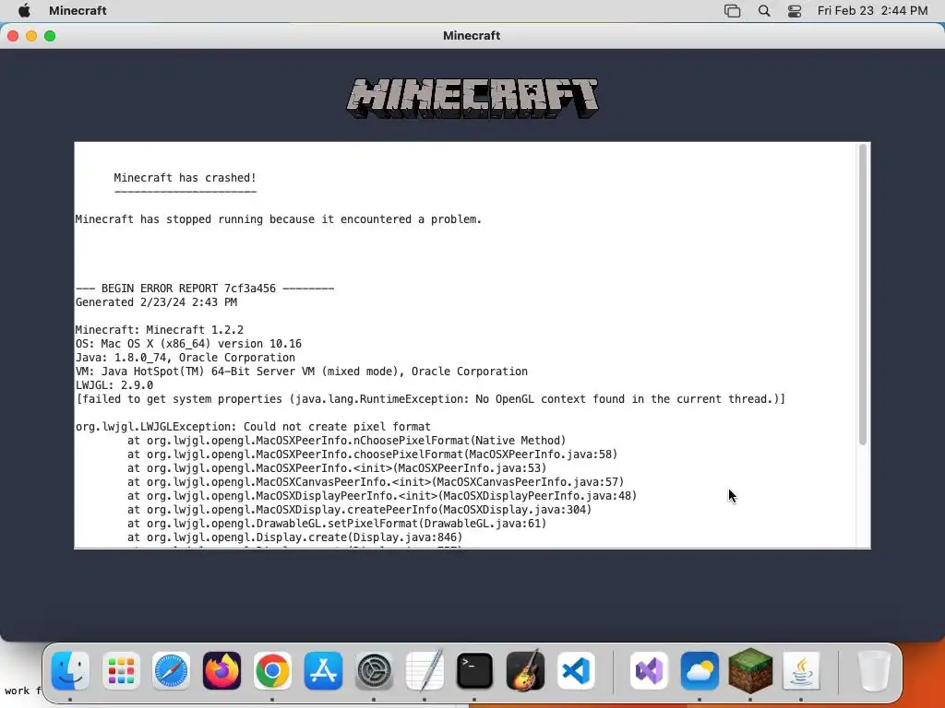Click the screen mirroring menu bar icon
This screenshot has height=708, width=945.
click(x=732, y=10)
